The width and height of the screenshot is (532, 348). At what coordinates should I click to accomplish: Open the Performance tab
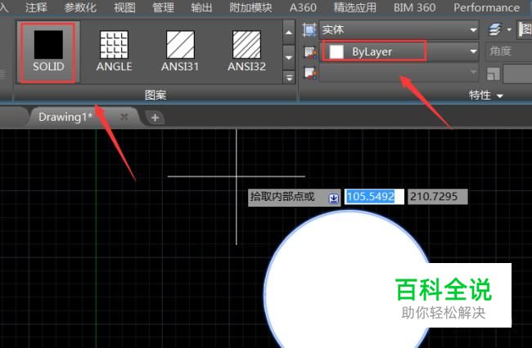click(x=486, y=7)
